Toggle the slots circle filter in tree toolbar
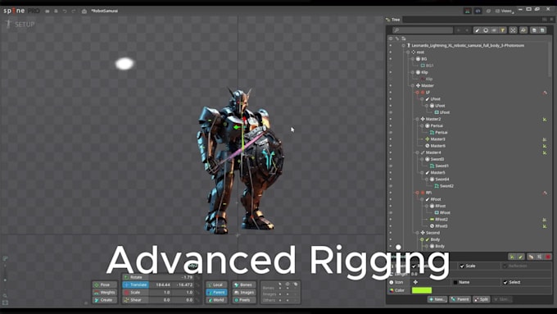 point(486,30)
